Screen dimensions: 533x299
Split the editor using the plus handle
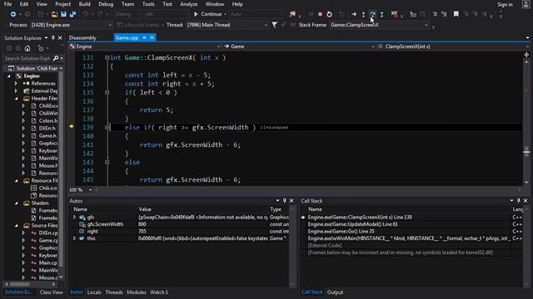[526, 55]
